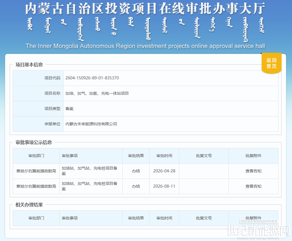Click 察哈尔右翼前旗政数局 in the 2026-08-11 row
The height and width of the screenshot is (241, 292).
coord(36,186)
